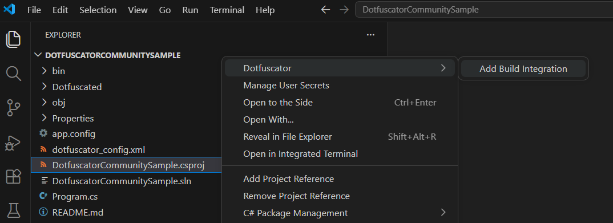Select the Dotfuscator context menu entry

click(x=340, y=68)
